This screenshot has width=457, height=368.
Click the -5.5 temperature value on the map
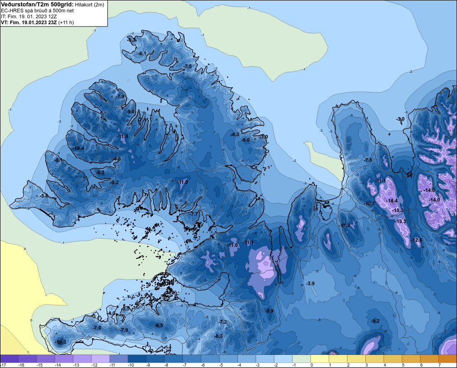click(x=126, y=309)
